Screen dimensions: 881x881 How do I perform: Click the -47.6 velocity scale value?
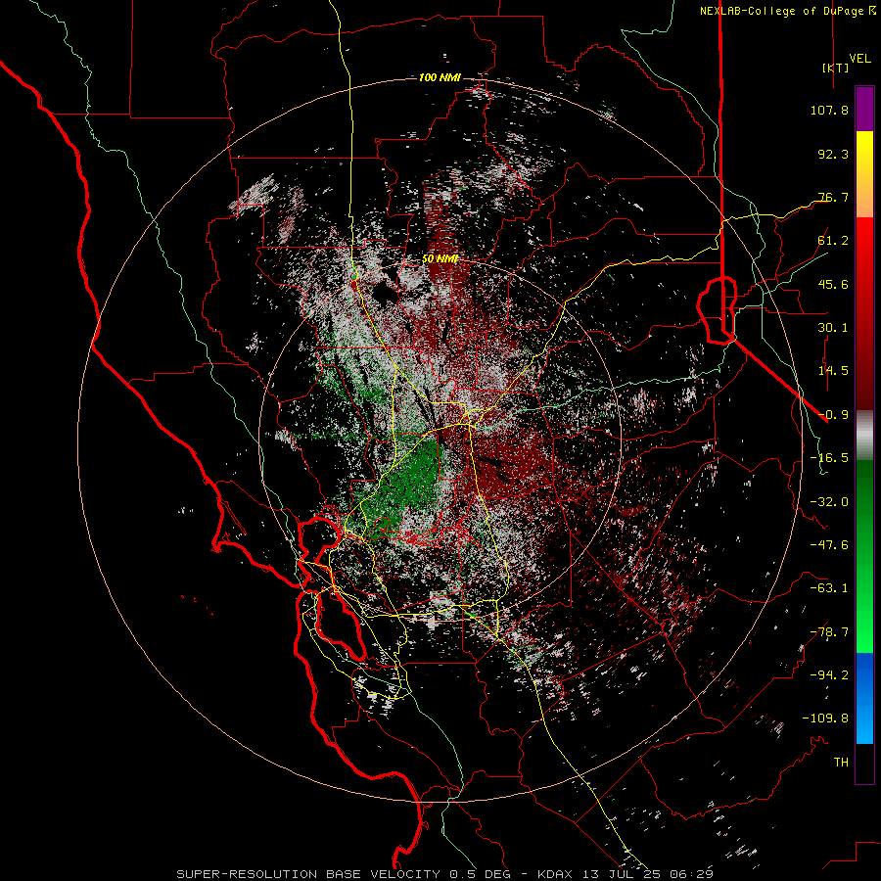[x=829, y=545]
